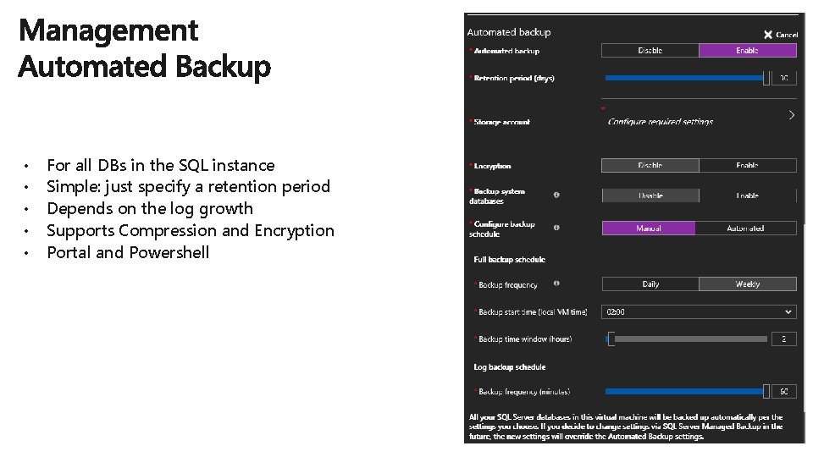Click the info icon beside Backup frequency
The image size is (813, 457).
[556, 284]
